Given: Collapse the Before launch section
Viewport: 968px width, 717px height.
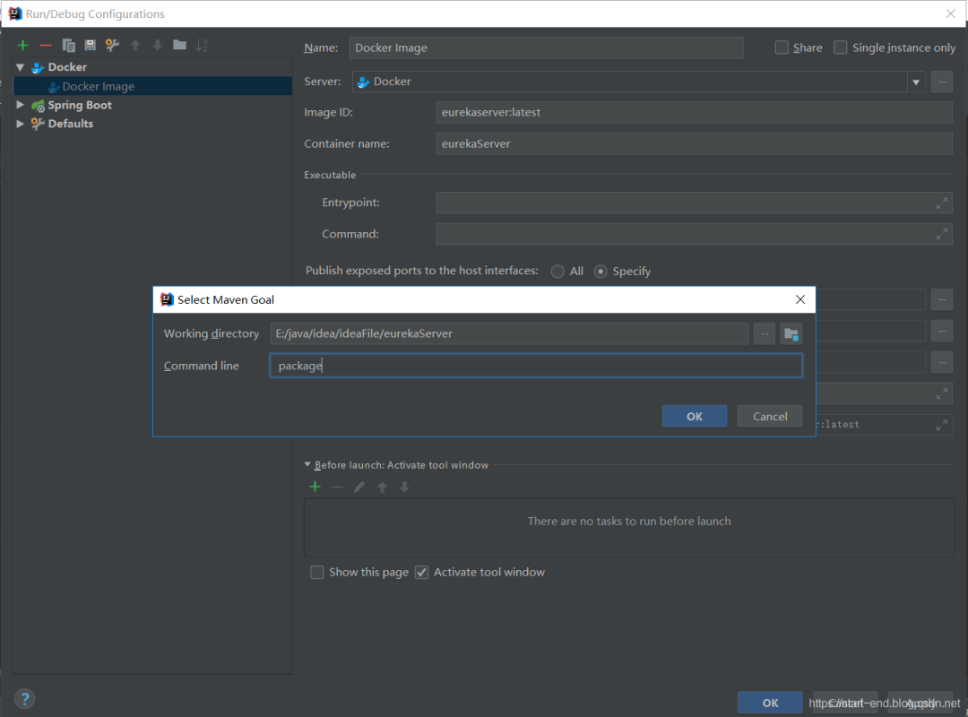Looking at the screenshot, I should click(307, 464).
